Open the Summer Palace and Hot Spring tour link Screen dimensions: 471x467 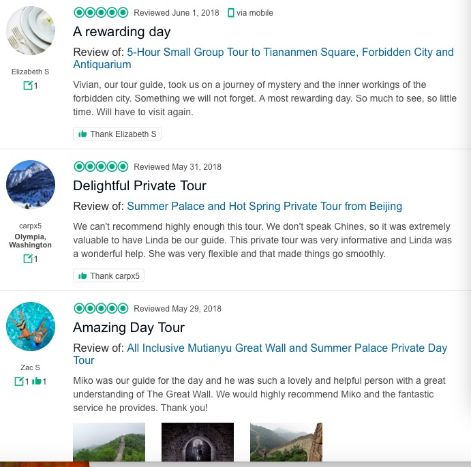click(x=264, y=206)
